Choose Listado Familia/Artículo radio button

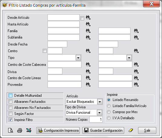(x=109, y=106)
